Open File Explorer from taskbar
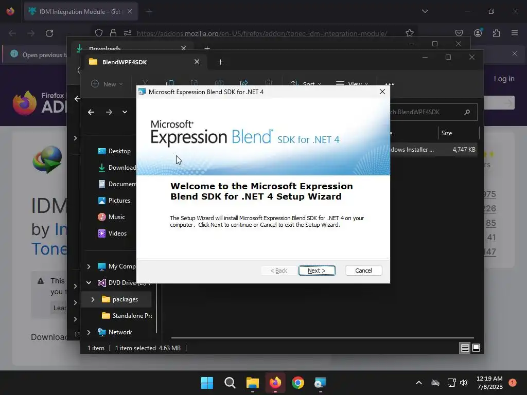Image resolution: width=527 pixels, height=395 pixels. pos(252,383)
